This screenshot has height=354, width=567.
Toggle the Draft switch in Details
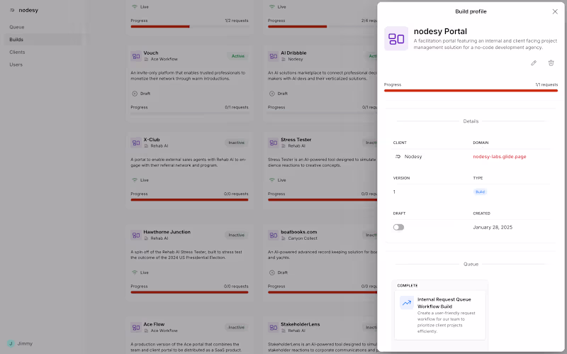click(x=398, y=227)
